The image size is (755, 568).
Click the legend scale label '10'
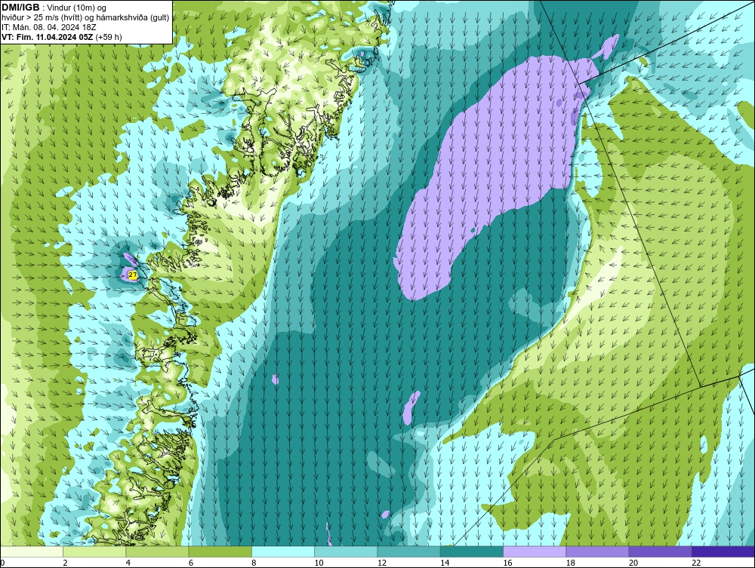click(x=319, y=563)
